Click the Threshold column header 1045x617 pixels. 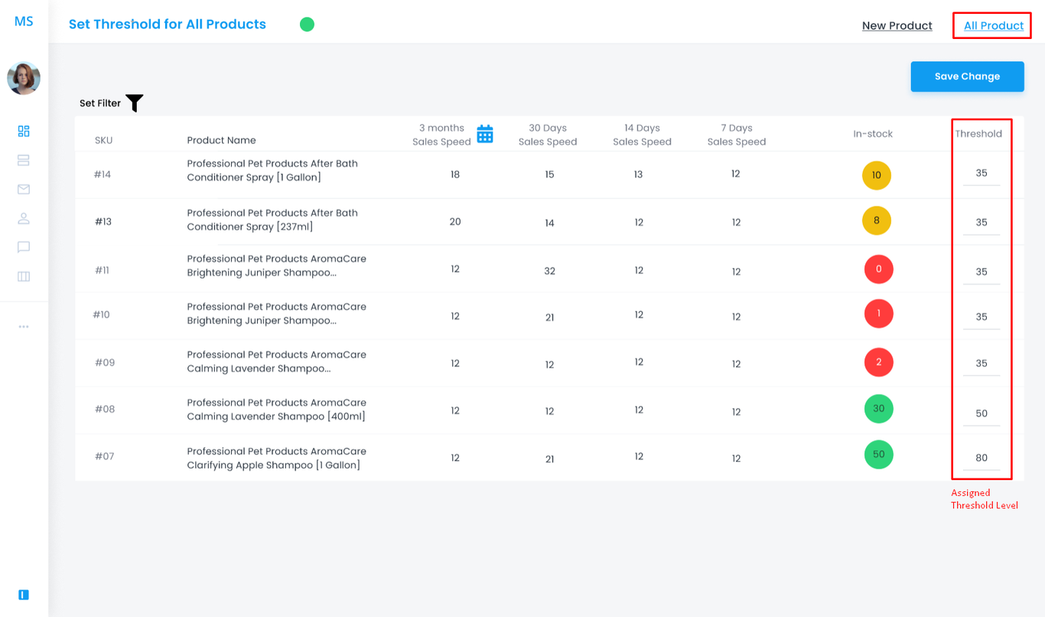[978, 134]
